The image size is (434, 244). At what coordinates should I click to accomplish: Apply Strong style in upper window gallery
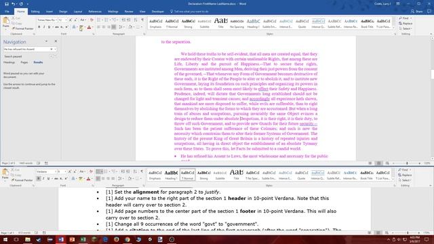[x=189, y=23]
